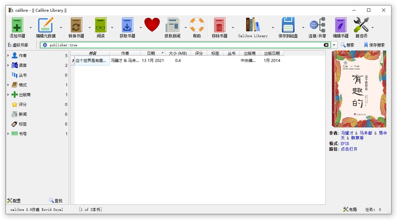Click the 添加书籍 (Add books) icon
Image resolution: width=397 pixels, height=220 pixels.
pos(17,25)
